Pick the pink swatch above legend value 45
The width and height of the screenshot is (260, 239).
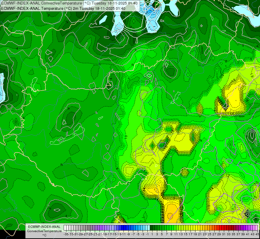256,228
